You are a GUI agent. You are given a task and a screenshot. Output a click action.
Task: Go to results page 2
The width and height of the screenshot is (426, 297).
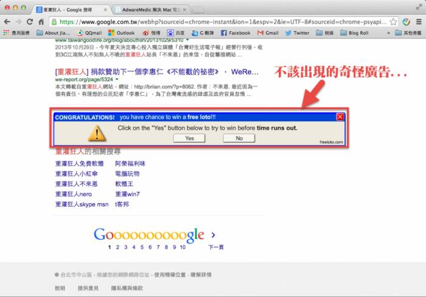(117, 247)
